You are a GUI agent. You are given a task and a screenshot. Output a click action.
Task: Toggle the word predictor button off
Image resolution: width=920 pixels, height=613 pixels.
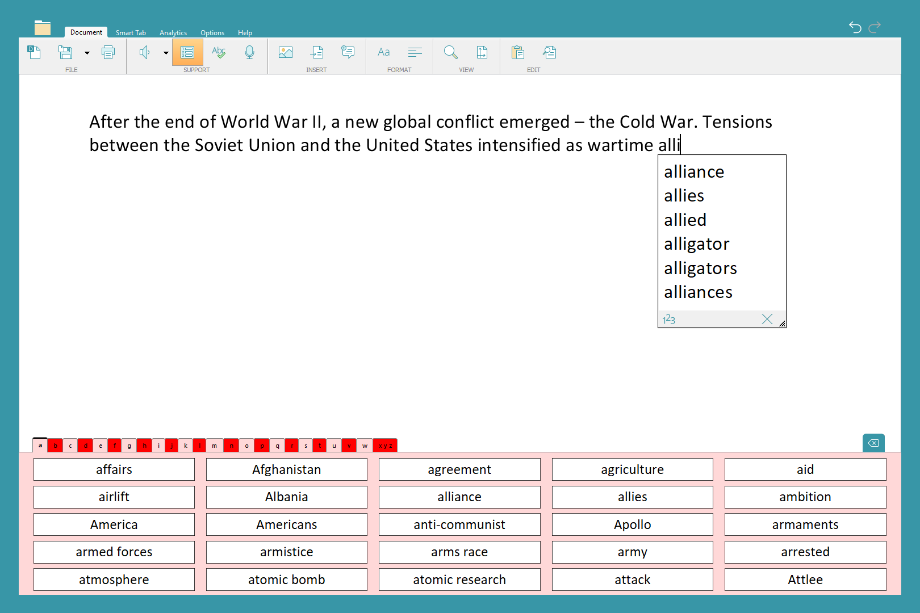tap(187, 53)
